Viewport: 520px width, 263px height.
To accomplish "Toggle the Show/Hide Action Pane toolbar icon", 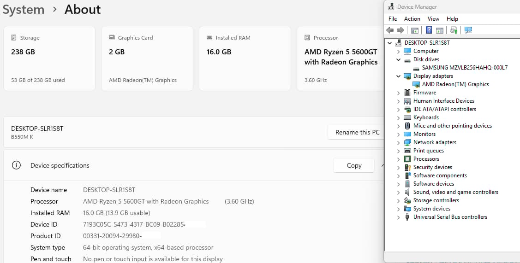I will (x=439, y=30).
